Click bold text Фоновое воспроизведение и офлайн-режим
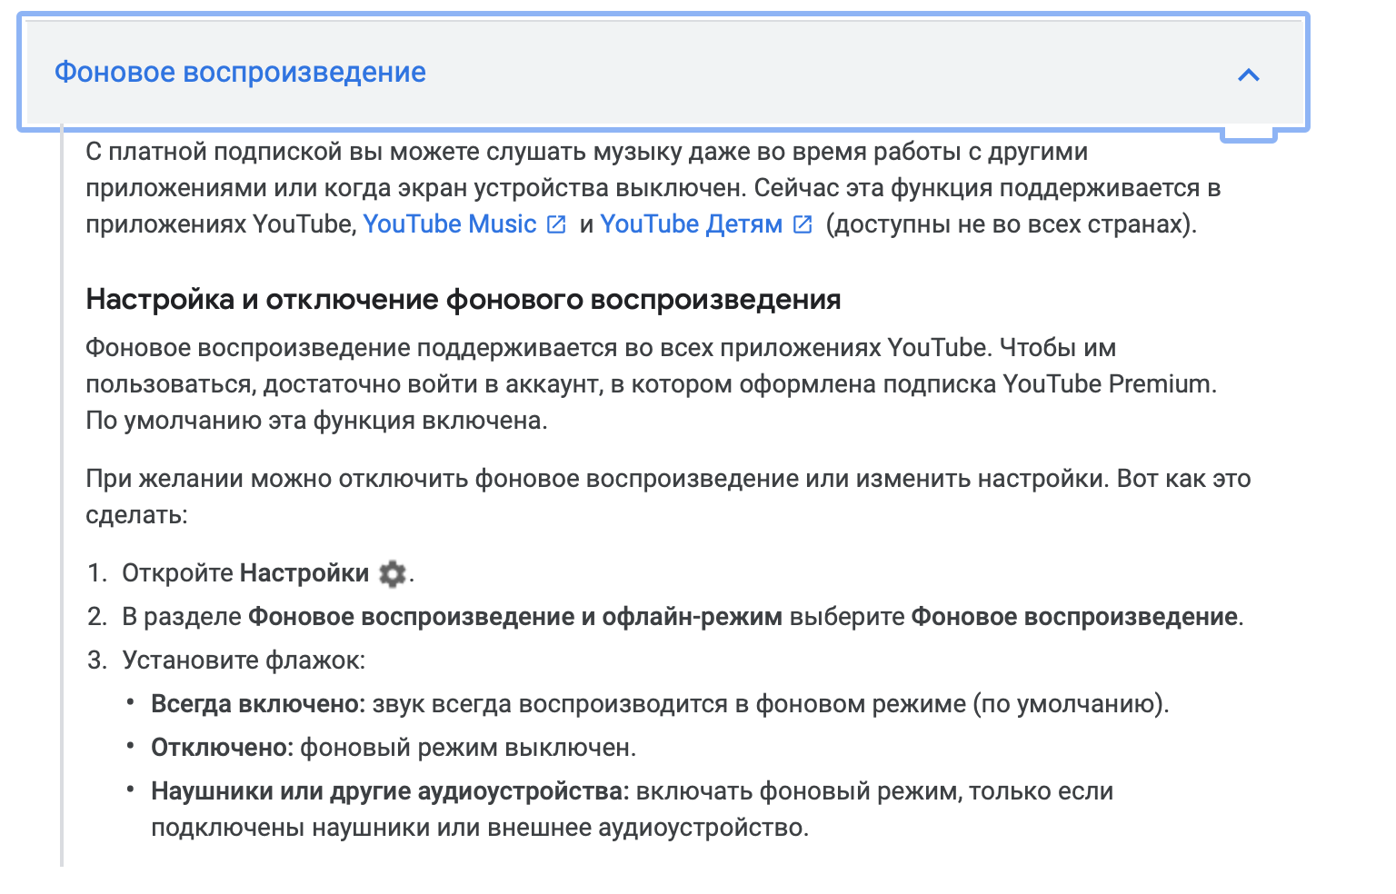Image resolution: width=1396 pixels, height=894 pixels. click(x=514, y=617)
